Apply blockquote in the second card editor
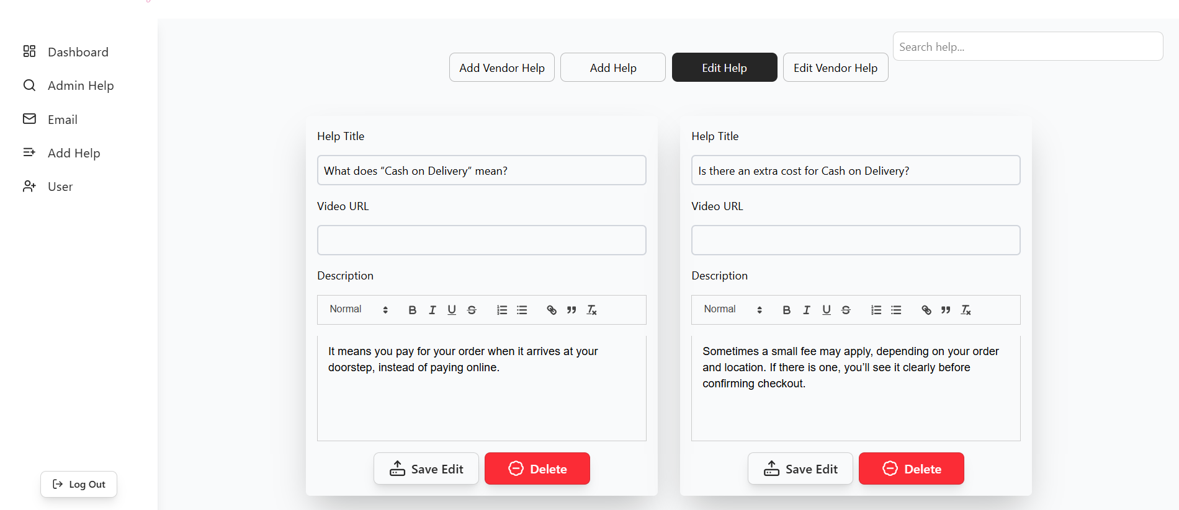 point(946,310)
